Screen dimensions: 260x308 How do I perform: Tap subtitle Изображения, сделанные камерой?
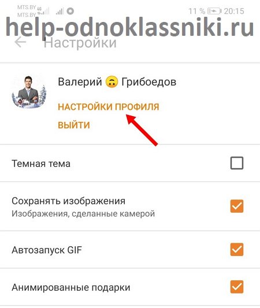pyautogui.click(x=83, y=214)
